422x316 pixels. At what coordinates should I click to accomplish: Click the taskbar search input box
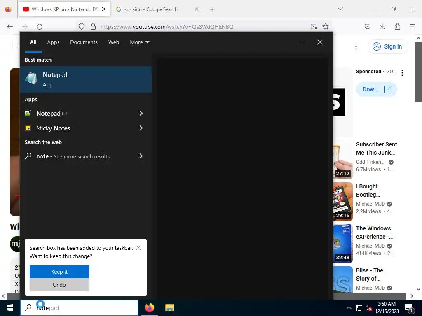[x=79, y=308]
